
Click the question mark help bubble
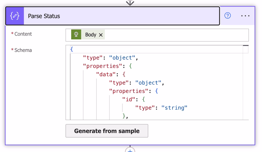(x=227, y=16)
